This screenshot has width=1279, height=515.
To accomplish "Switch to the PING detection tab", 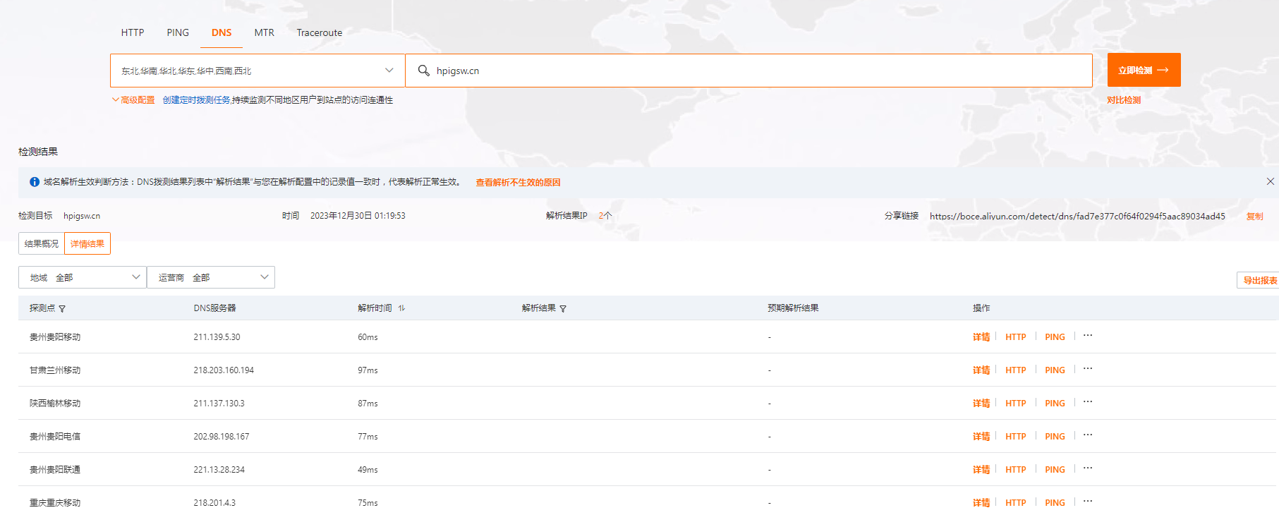I will click(x=178, y=32).
